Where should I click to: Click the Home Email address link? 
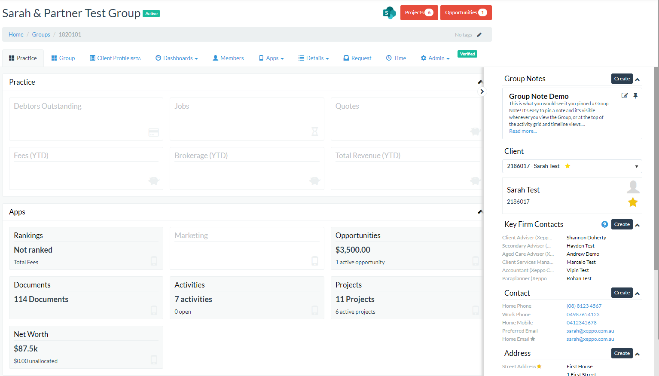[590, 339]
